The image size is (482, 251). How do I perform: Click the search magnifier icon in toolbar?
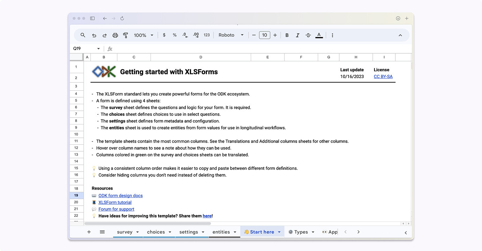[x=83, y=35]
